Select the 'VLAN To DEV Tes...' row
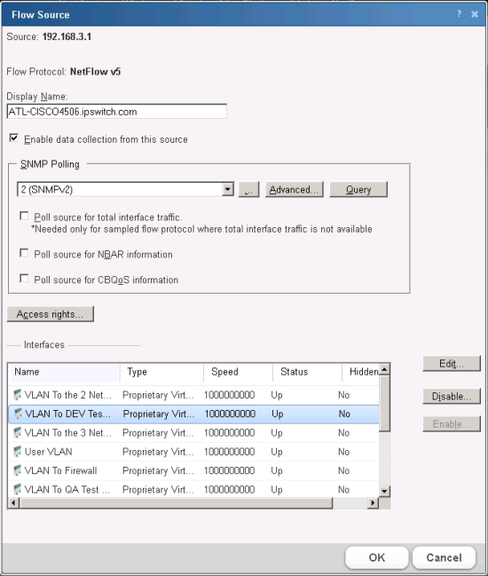The image size is (488, 576). click(193, 414)
